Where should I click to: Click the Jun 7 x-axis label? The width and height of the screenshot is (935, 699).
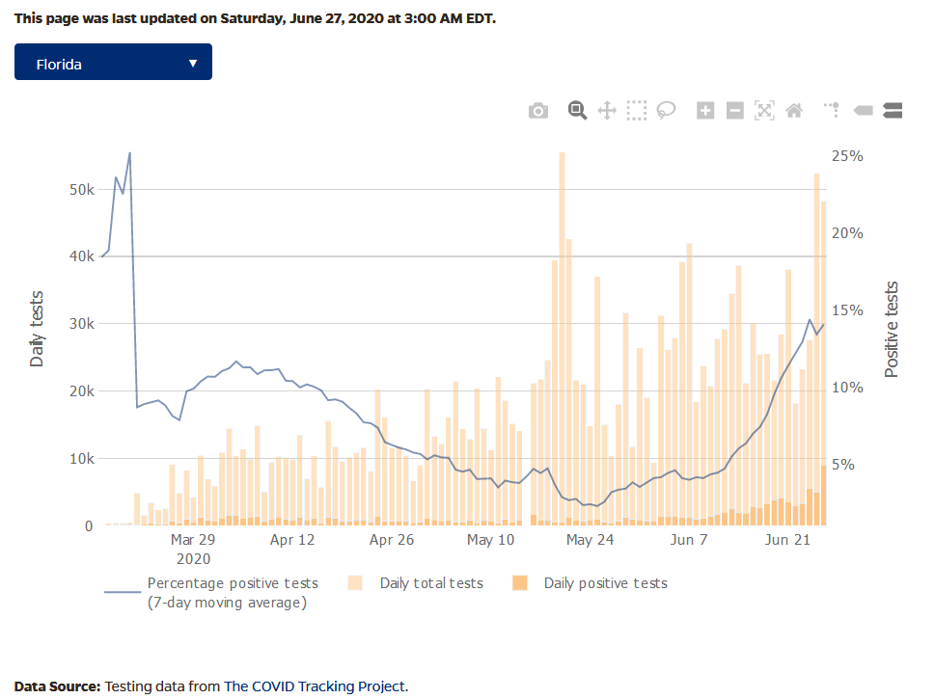pos(689,541)
